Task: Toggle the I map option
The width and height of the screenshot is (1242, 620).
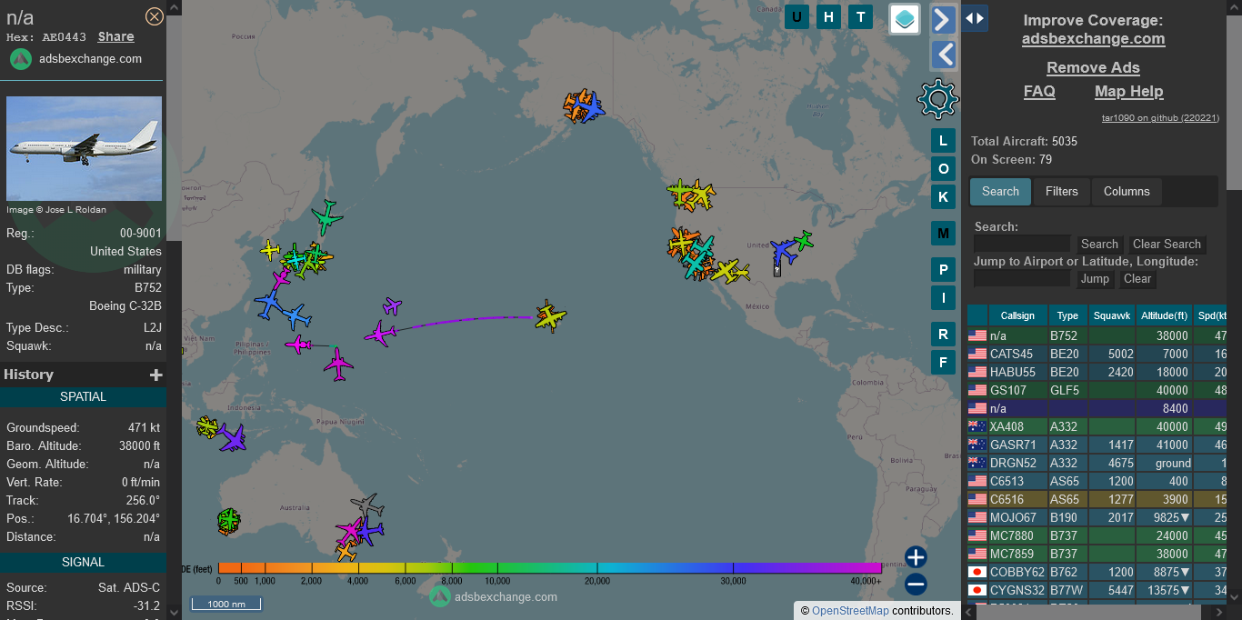Action: pyautogui.click(x=943, y=297)
